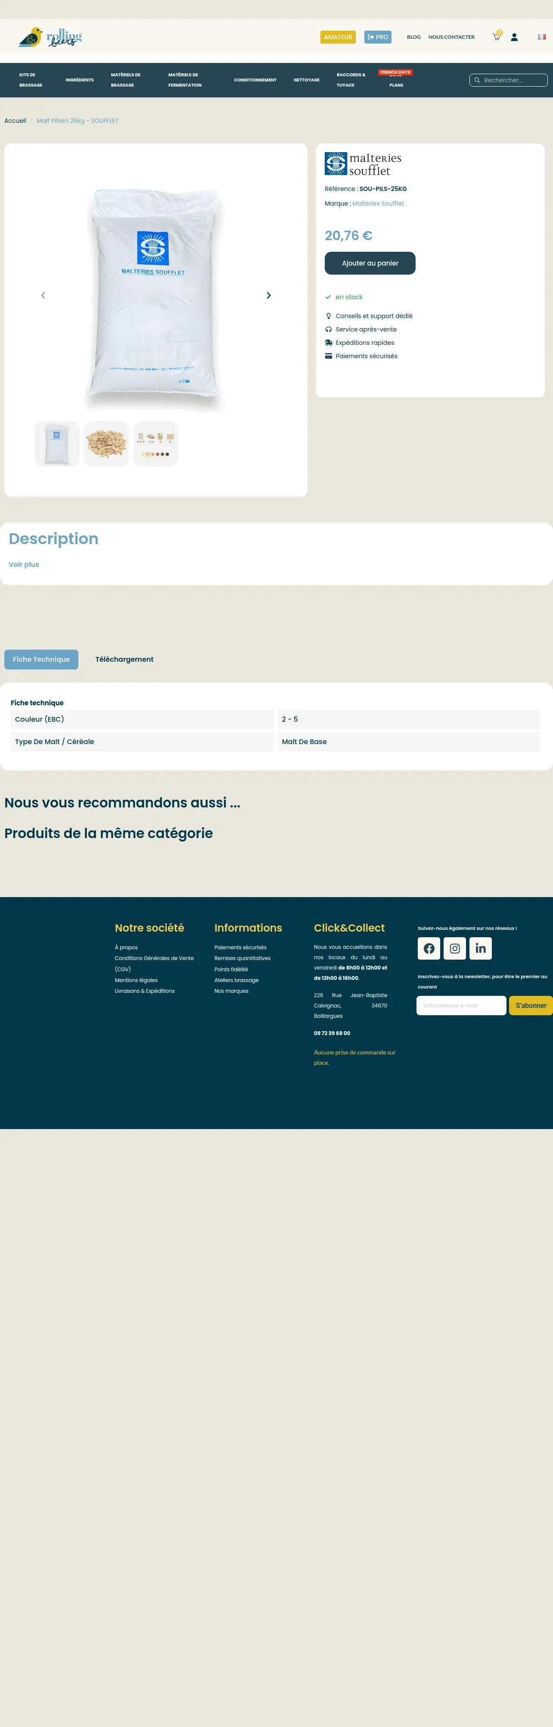Subscribe with the S'abonner button
Viewport: 553px width, 1727px height.
[531, 1006]
